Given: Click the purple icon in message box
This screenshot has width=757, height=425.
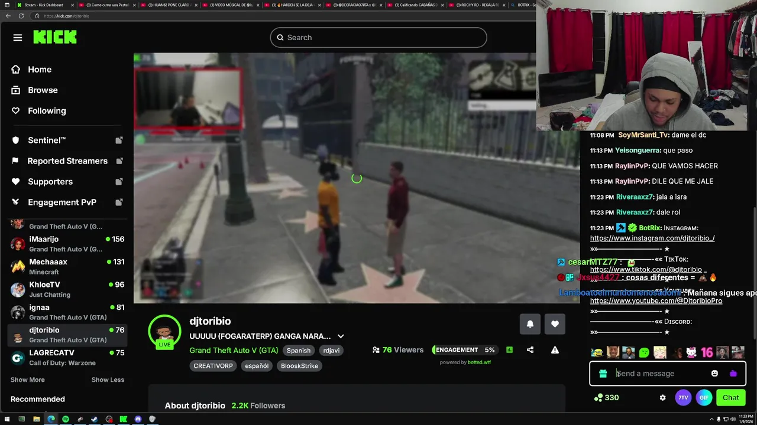Looking at the screenshot, I should coord(733,374).
